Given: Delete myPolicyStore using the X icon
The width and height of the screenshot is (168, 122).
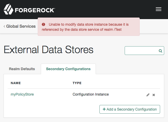Looking at the screenshot, I should click(154, 95).
